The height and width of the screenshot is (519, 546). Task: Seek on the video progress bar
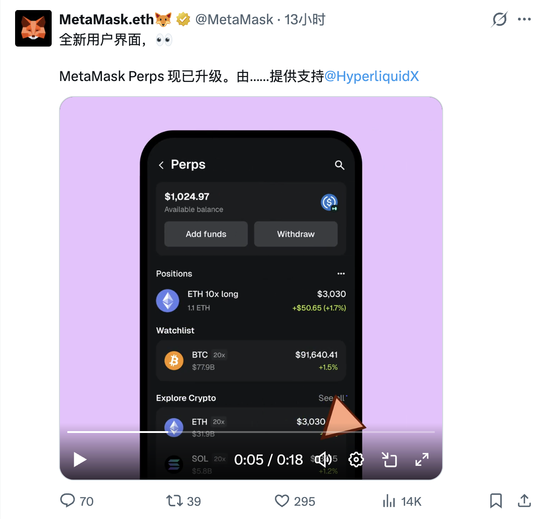tap(251, 432)
